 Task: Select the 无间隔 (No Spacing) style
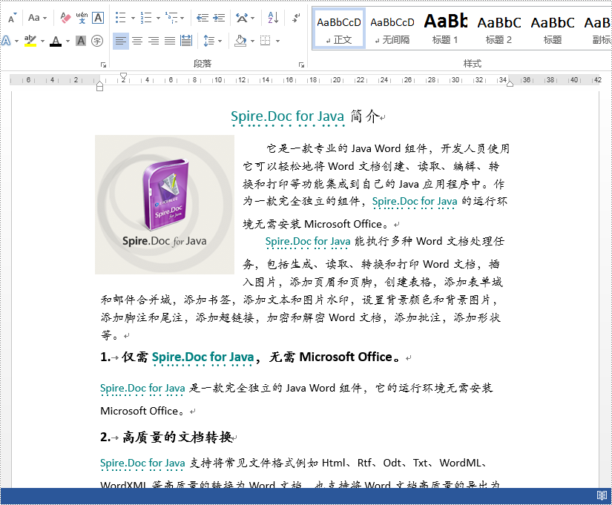[392, 28]
